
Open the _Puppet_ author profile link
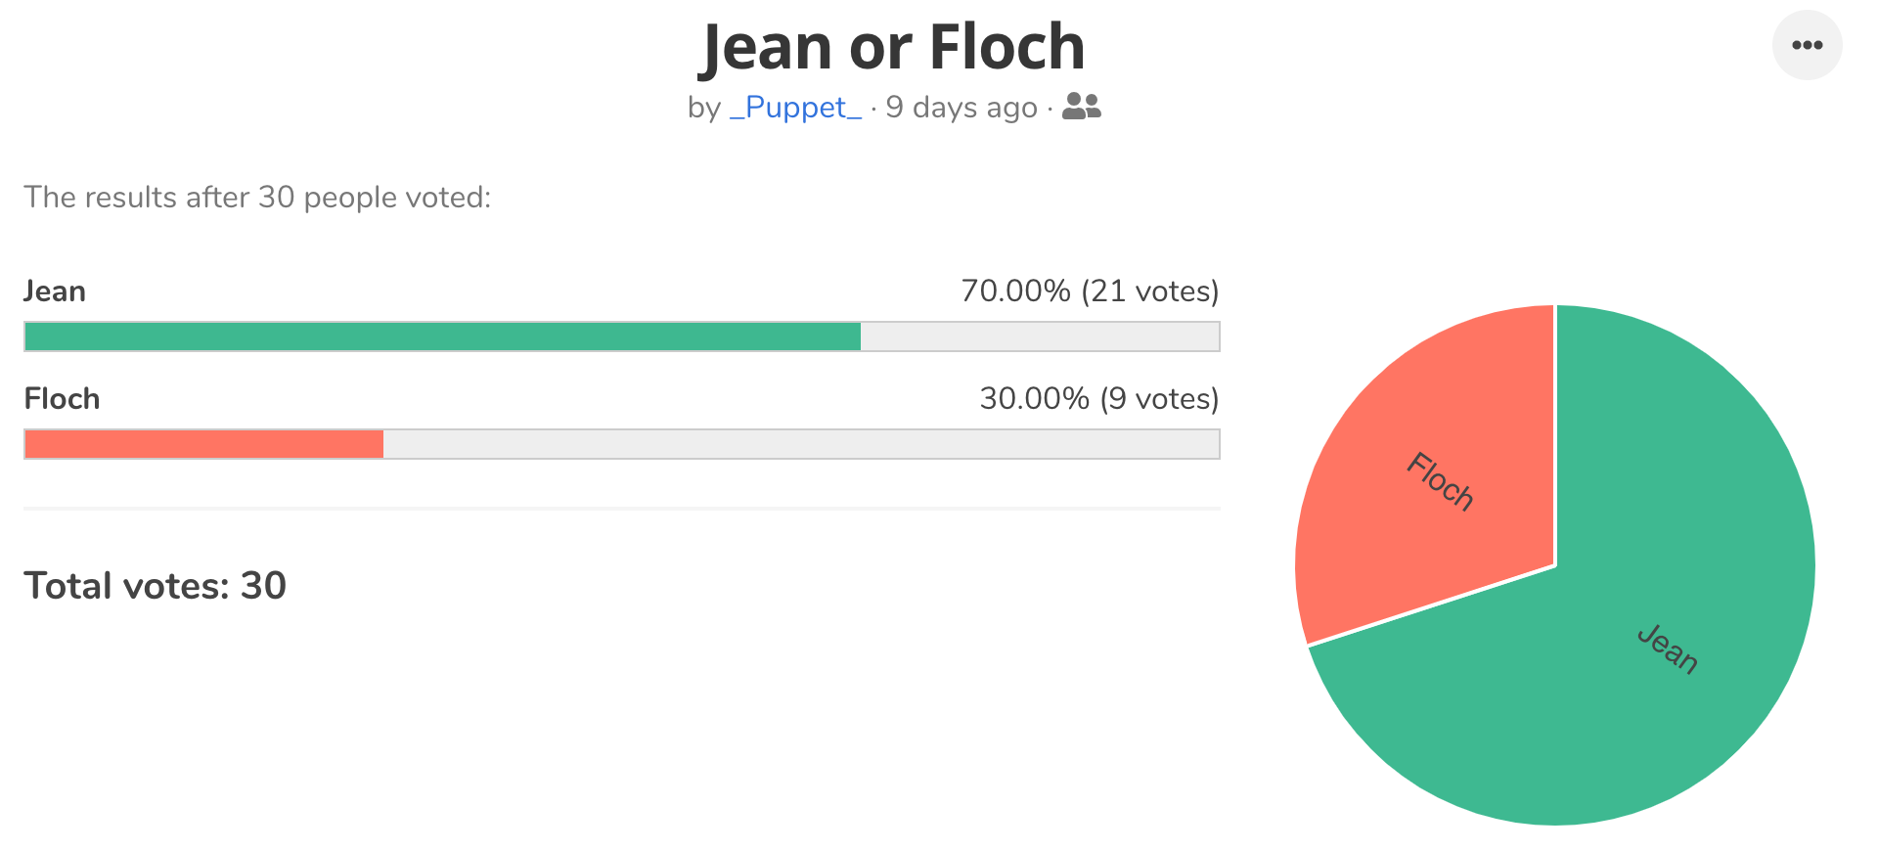click(795, 107)
